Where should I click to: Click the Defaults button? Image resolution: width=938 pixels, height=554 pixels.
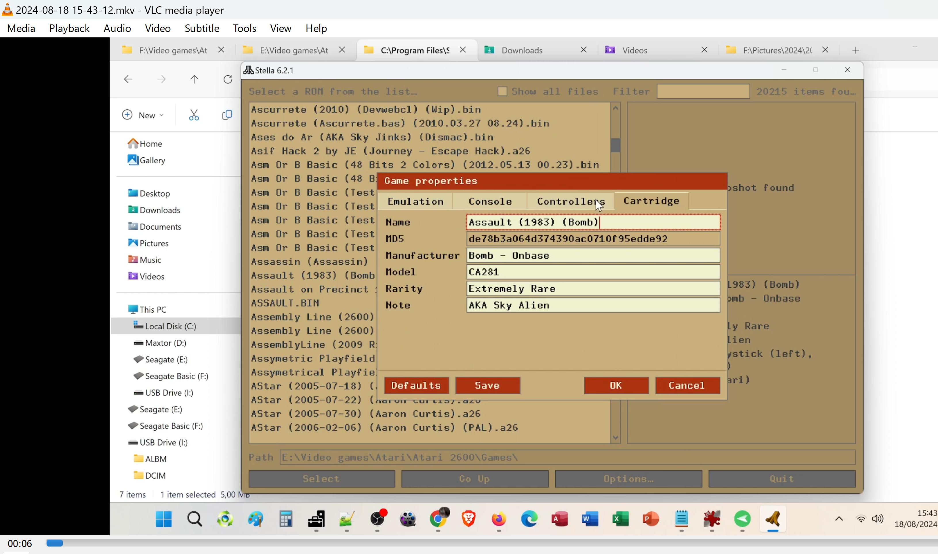coord(416,385)
